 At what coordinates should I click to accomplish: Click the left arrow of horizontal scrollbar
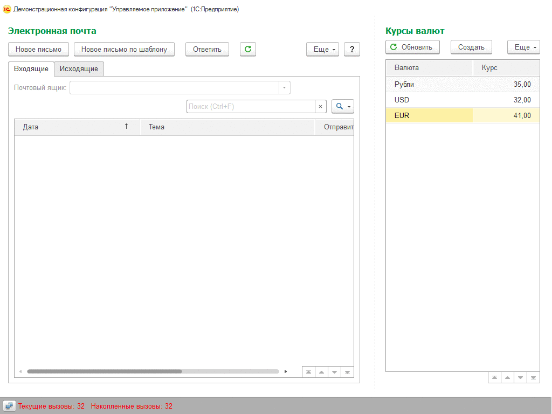coord(20,371)
